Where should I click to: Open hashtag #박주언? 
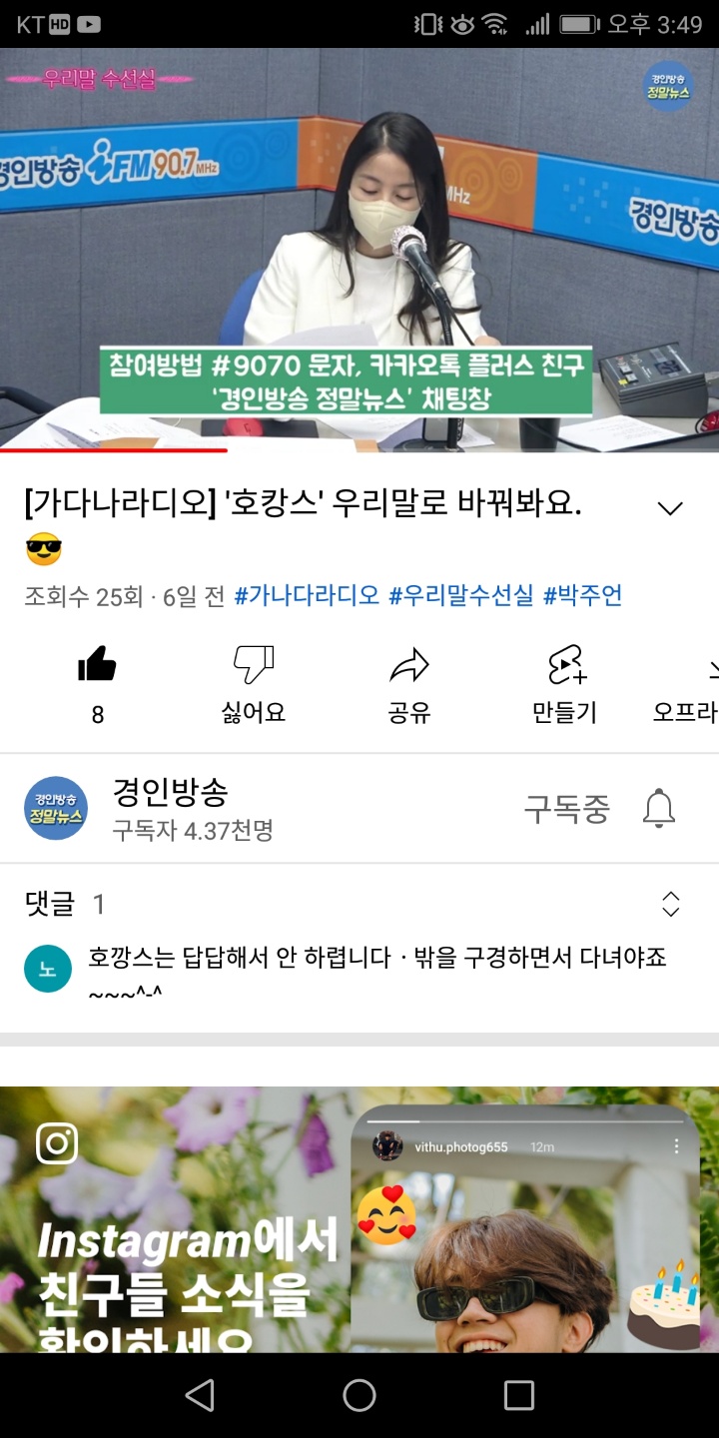[x=582, y=596]
